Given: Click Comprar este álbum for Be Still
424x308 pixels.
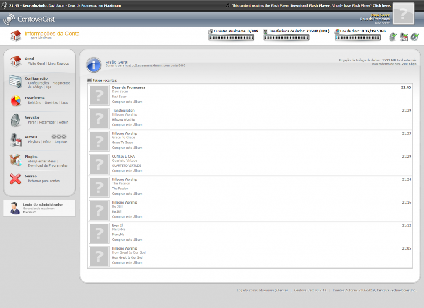Looking at the screenshot, I should point(127,217).
